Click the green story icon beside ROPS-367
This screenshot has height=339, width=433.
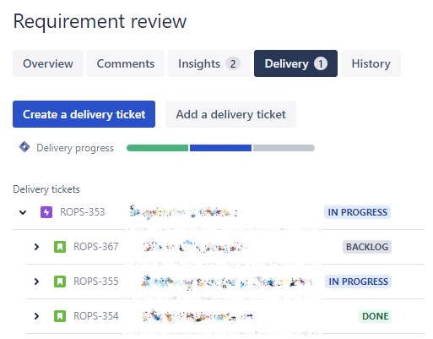point(60,247)
